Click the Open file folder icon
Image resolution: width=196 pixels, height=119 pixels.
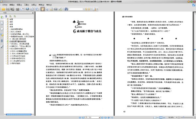pos(3,9)
